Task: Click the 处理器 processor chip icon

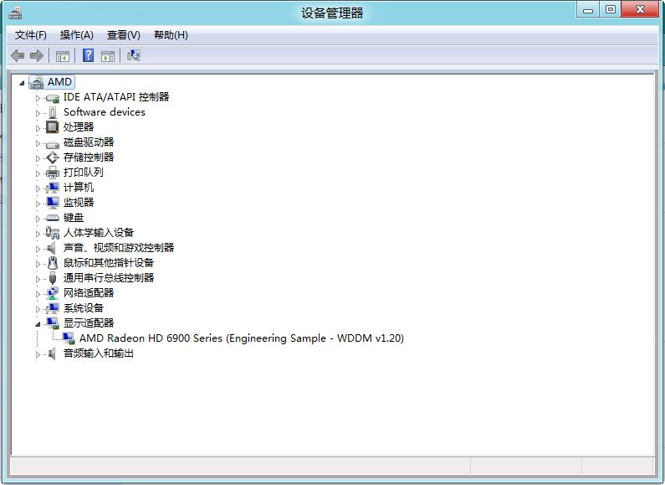Action: [53, 127]
